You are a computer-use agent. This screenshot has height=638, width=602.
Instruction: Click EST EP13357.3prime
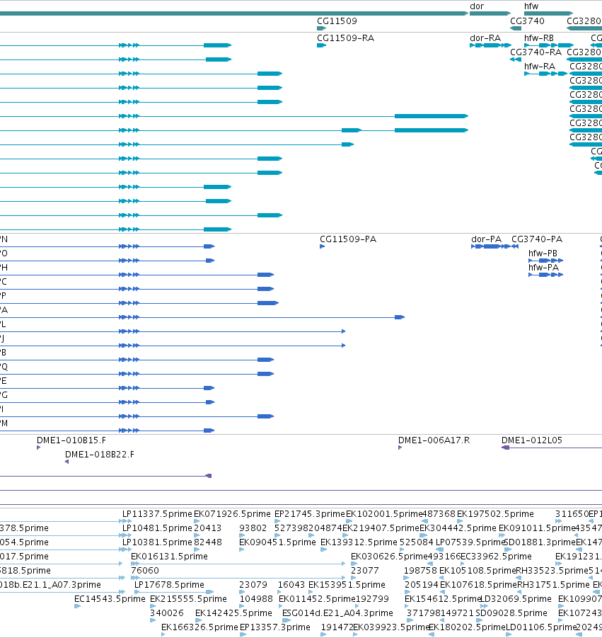pos(275,627)
